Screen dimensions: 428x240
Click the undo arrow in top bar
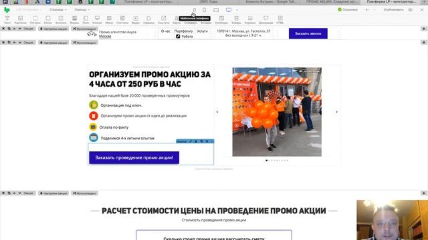[x=367, y=9]
